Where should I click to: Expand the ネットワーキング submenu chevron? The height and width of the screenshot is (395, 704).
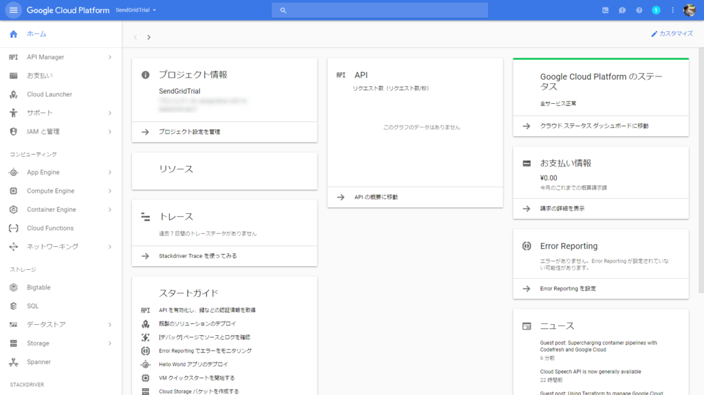tap(109, 247)
